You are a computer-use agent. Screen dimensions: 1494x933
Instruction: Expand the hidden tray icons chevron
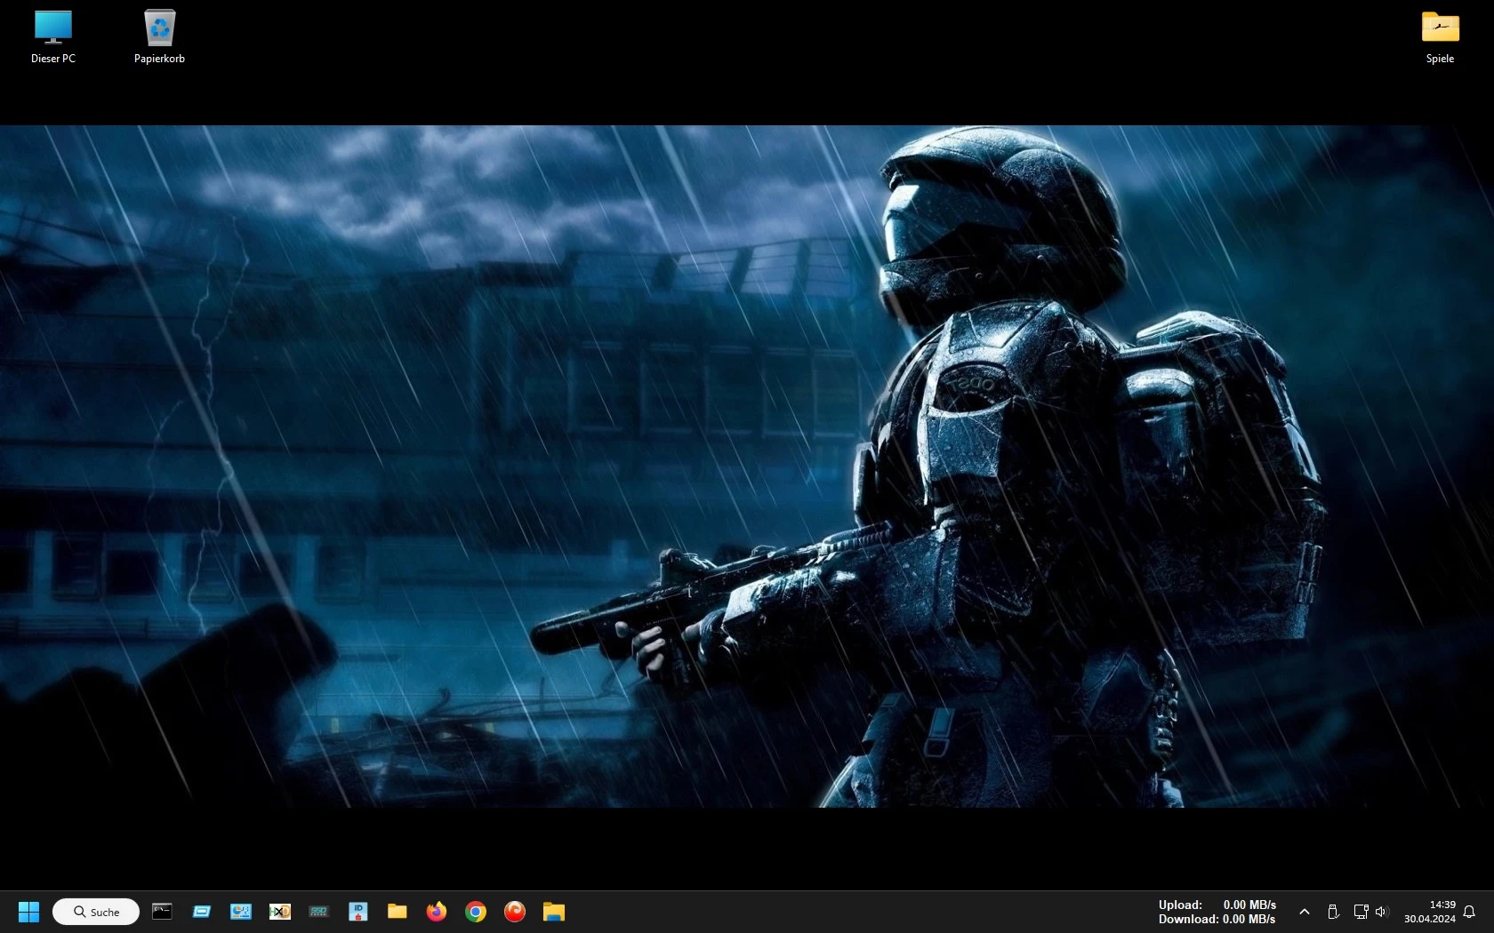coord(1305,912)
